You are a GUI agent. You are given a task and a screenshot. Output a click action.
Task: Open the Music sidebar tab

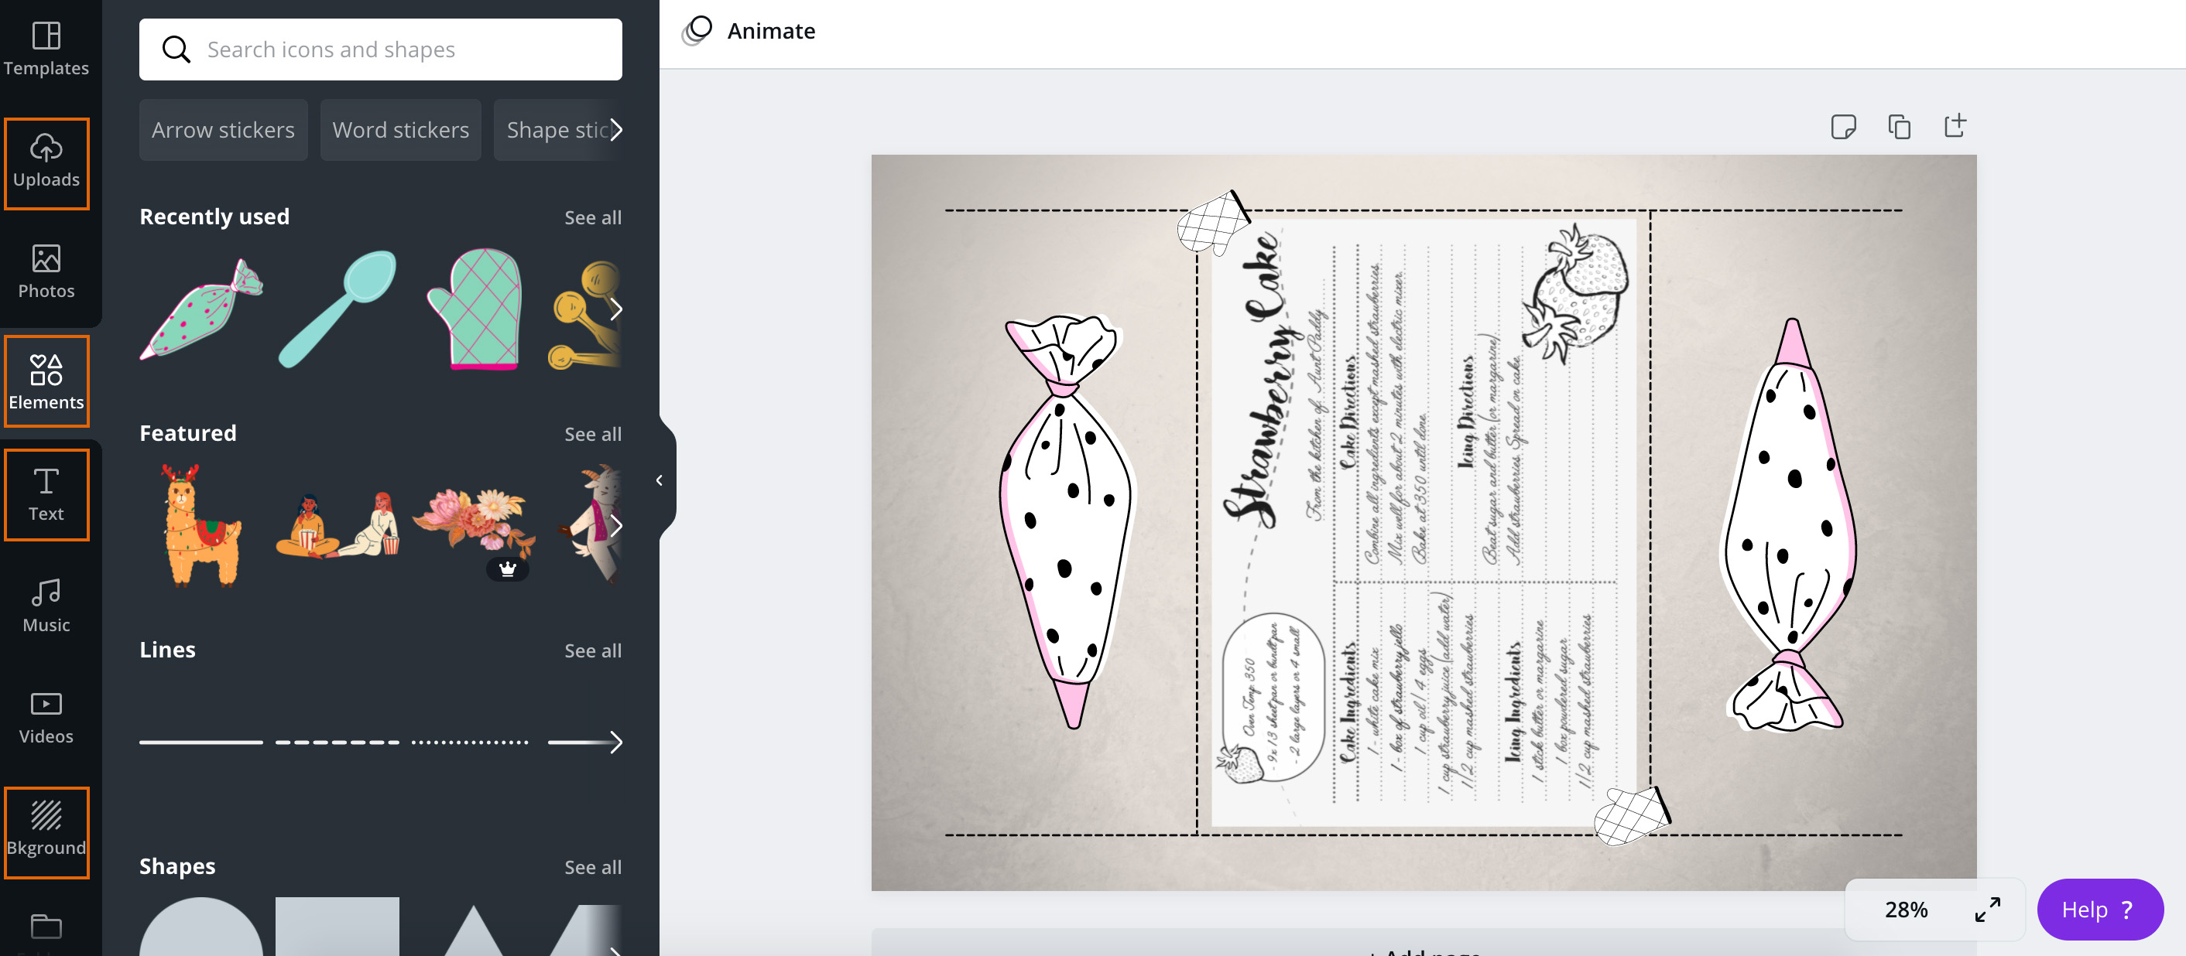coord(46,606)
